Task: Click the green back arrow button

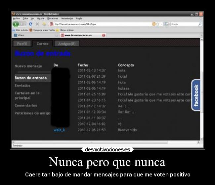Action: pos(16,24)
